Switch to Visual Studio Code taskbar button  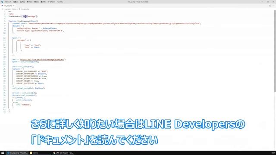click(17, 153)
